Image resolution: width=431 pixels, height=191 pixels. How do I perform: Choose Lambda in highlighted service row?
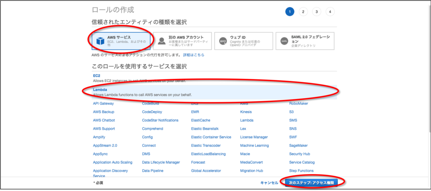click(x=100, y=90)
